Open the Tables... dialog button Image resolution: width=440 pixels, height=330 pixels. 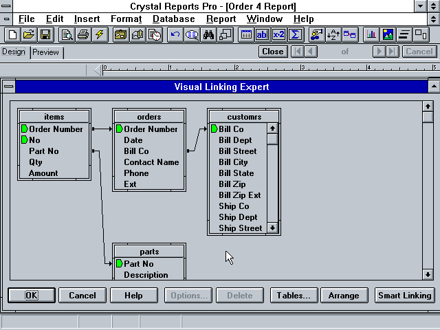pos(294,295)
